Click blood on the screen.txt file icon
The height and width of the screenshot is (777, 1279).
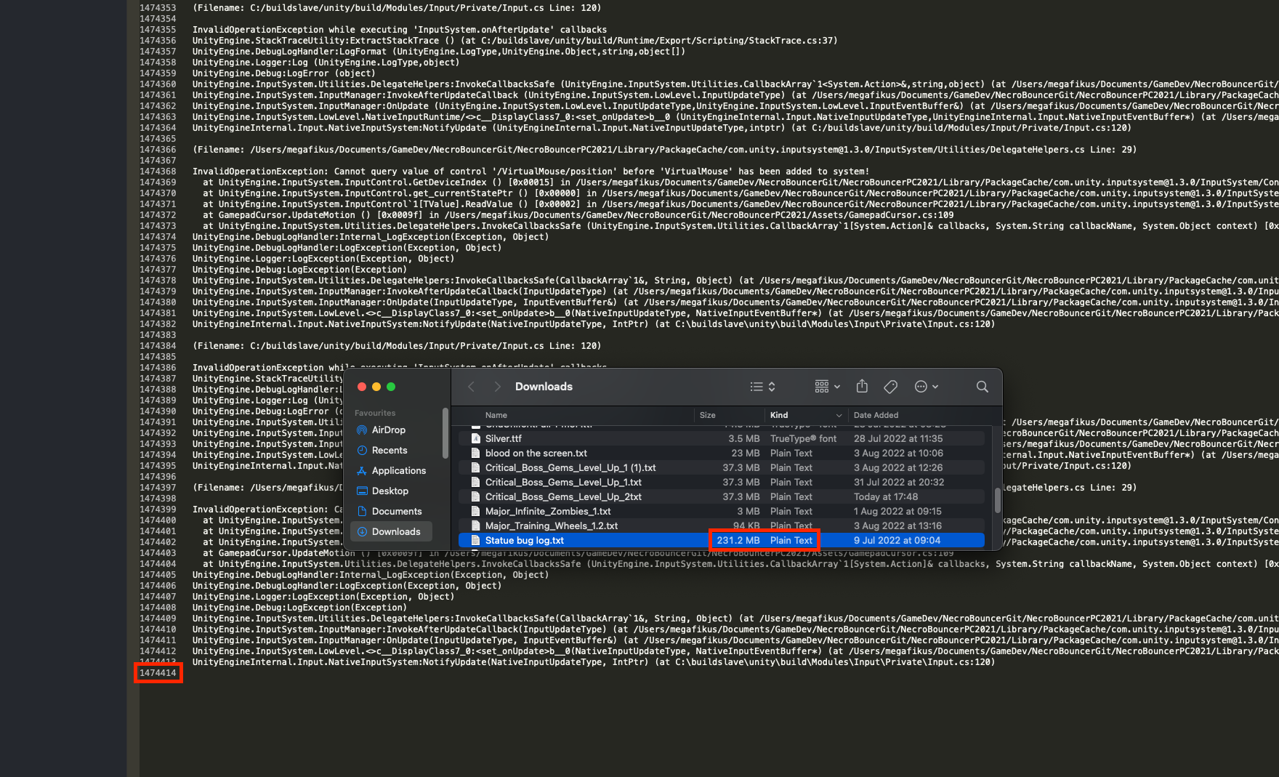pyautogui.click(x=476, y=454)
